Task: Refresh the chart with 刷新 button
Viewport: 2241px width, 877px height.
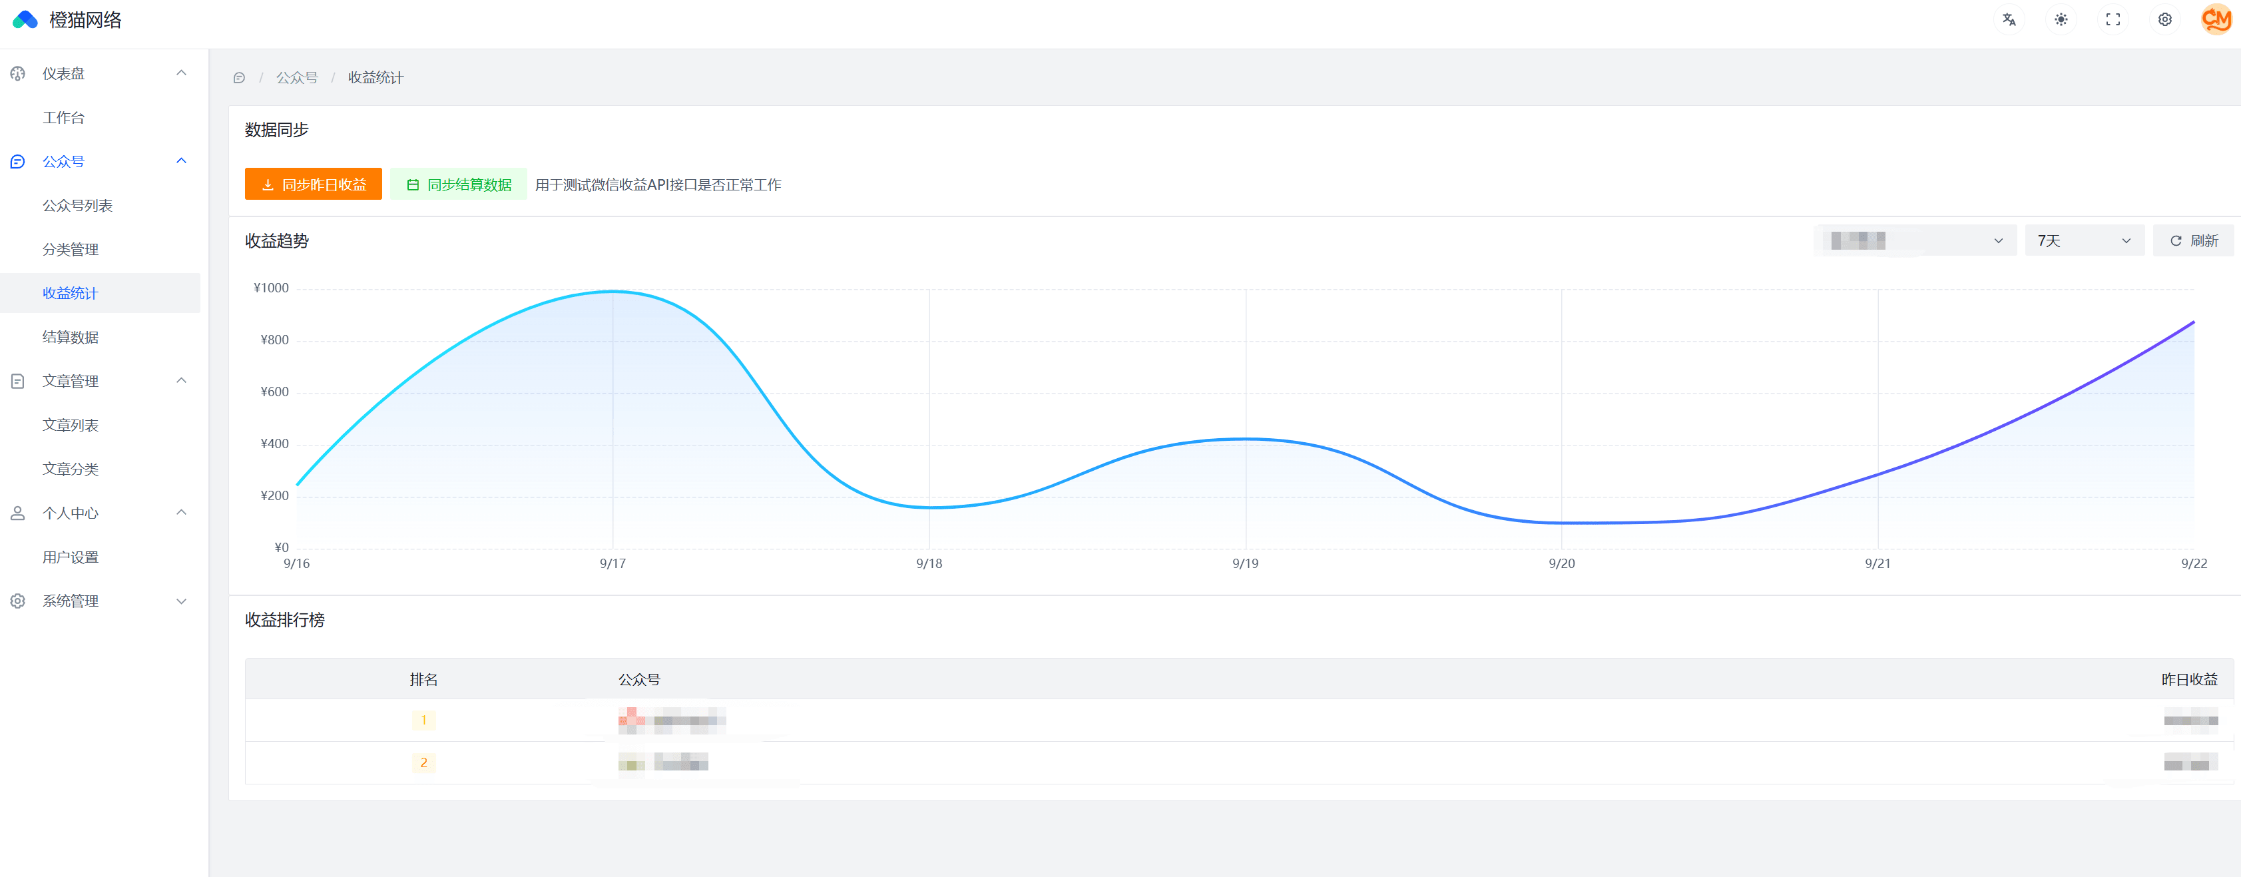Action: (x=2192, y=241)
